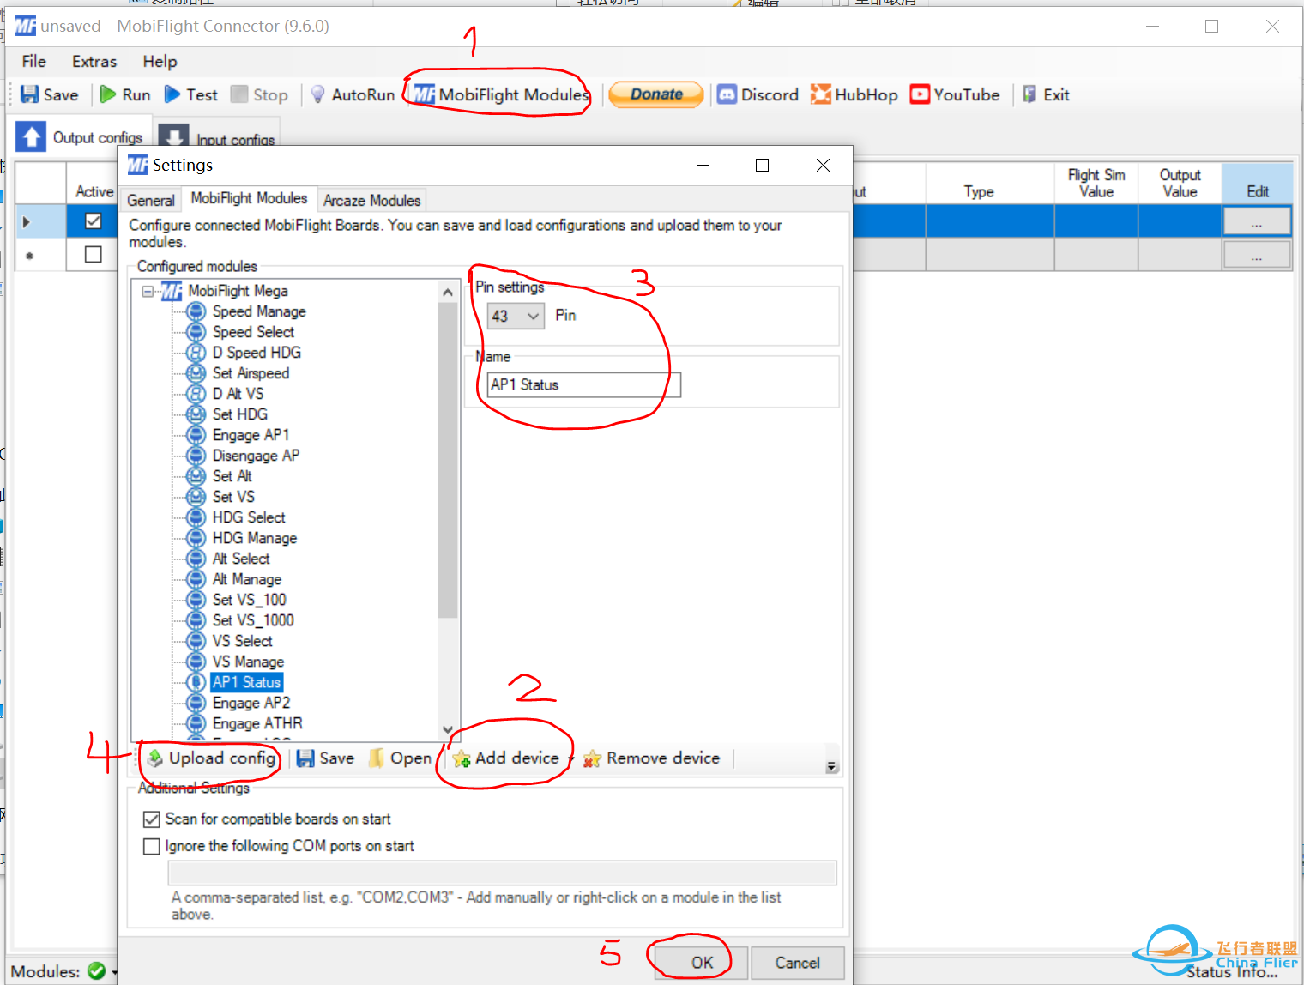
Task: Select Disengage AP device icon
Action: [196, 456]
